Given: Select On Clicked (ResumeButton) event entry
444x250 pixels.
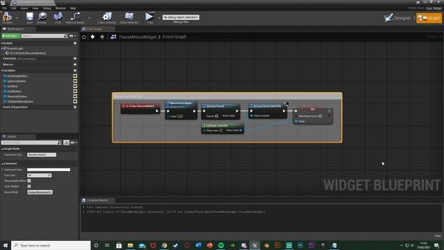Looking at the screenshot, I should (26, 53).
